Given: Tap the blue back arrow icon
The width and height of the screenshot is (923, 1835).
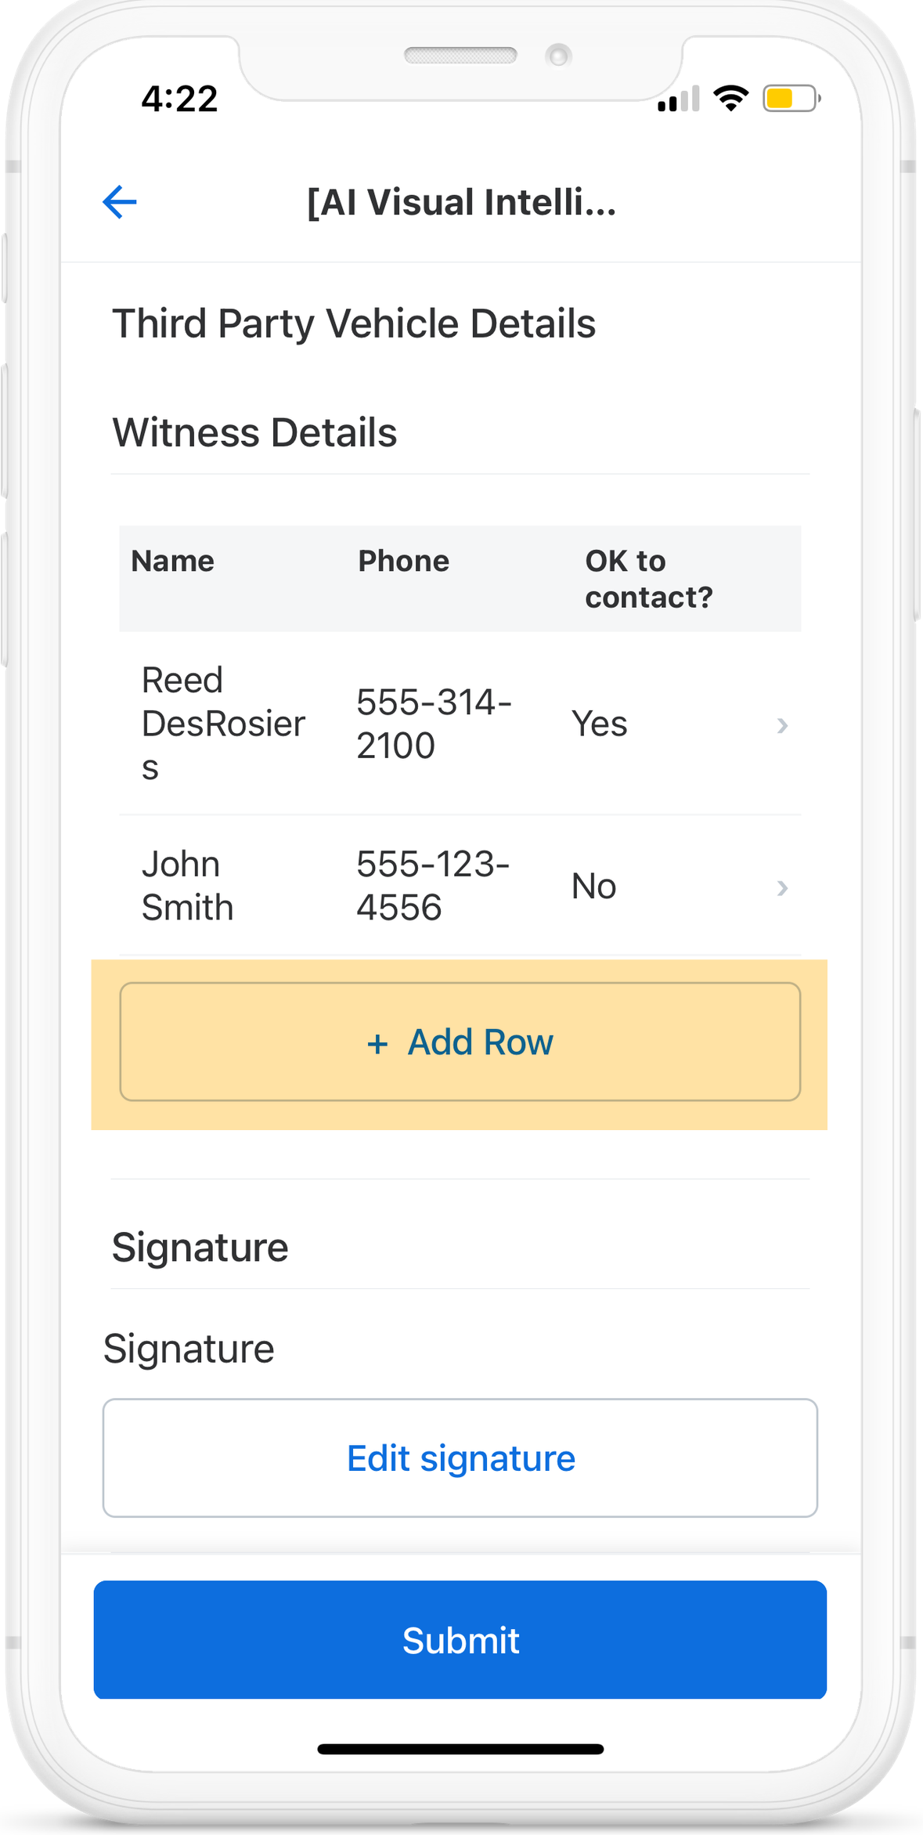Looking at the screenshot, I should click(x=120, y=202).
